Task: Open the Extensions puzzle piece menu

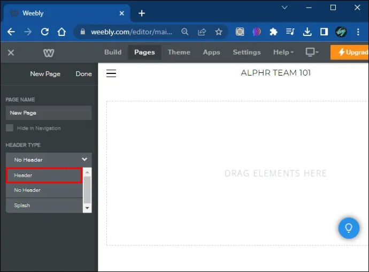Action: pyautogui.click(x=273, y=32)
